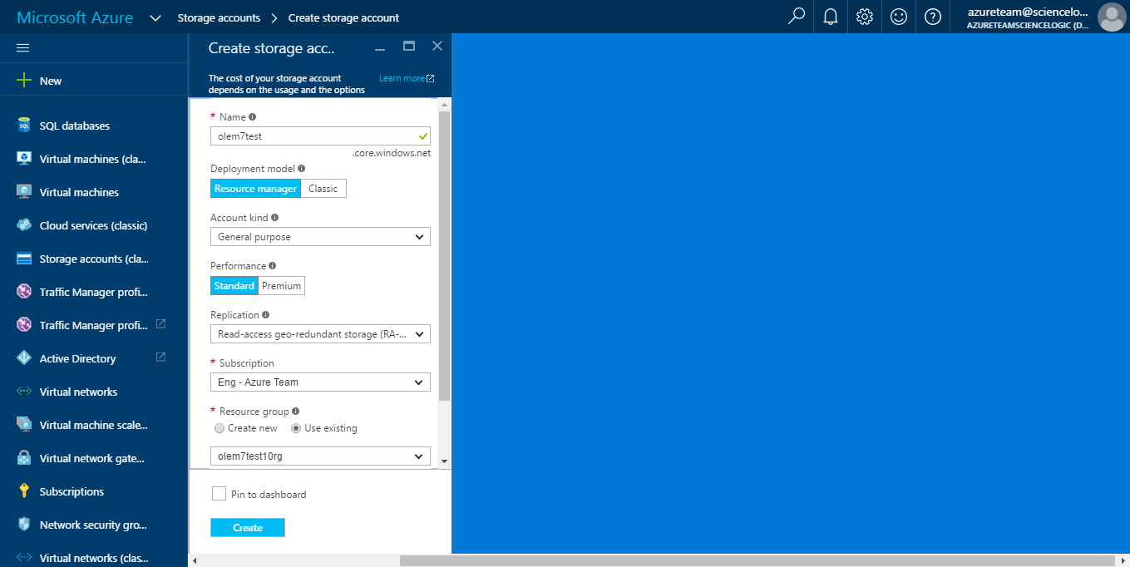Image resolution: width=1130 pixels, height=567 pixels.
Task: Open portal settings gear
Action: [x=865, y=17]
